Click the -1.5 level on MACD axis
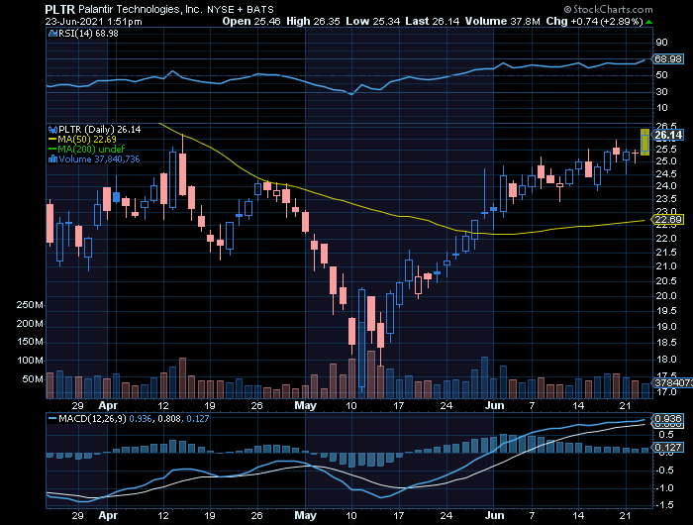The image size is (693, 525). [x=664, y=505]
